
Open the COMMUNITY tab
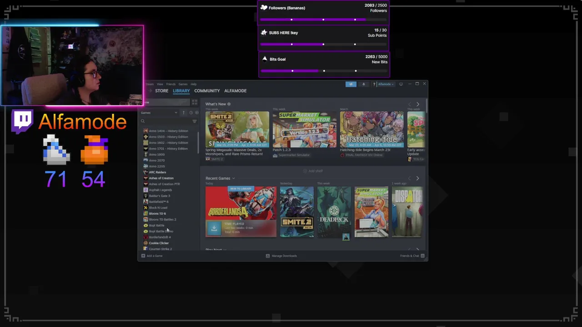(x=207, y=91)
